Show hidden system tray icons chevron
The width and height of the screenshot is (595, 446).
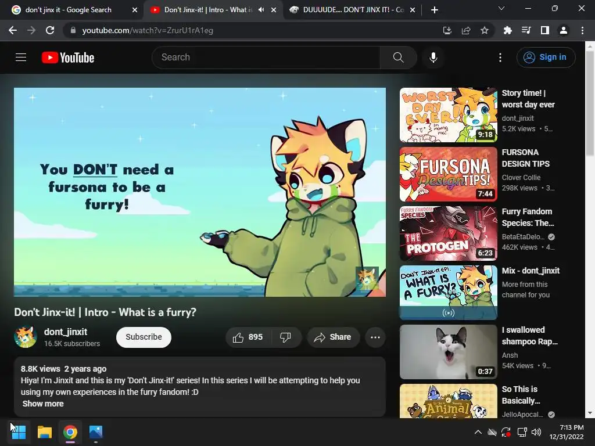tap(478, 432)
